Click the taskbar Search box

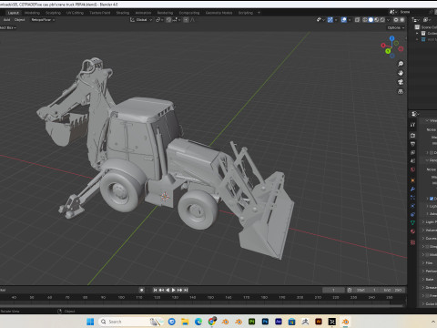pos(130,322)
